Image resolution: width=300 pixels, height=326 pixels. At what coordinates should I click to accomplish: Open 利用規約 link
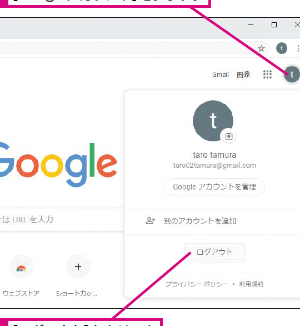(x=251, y=284)
